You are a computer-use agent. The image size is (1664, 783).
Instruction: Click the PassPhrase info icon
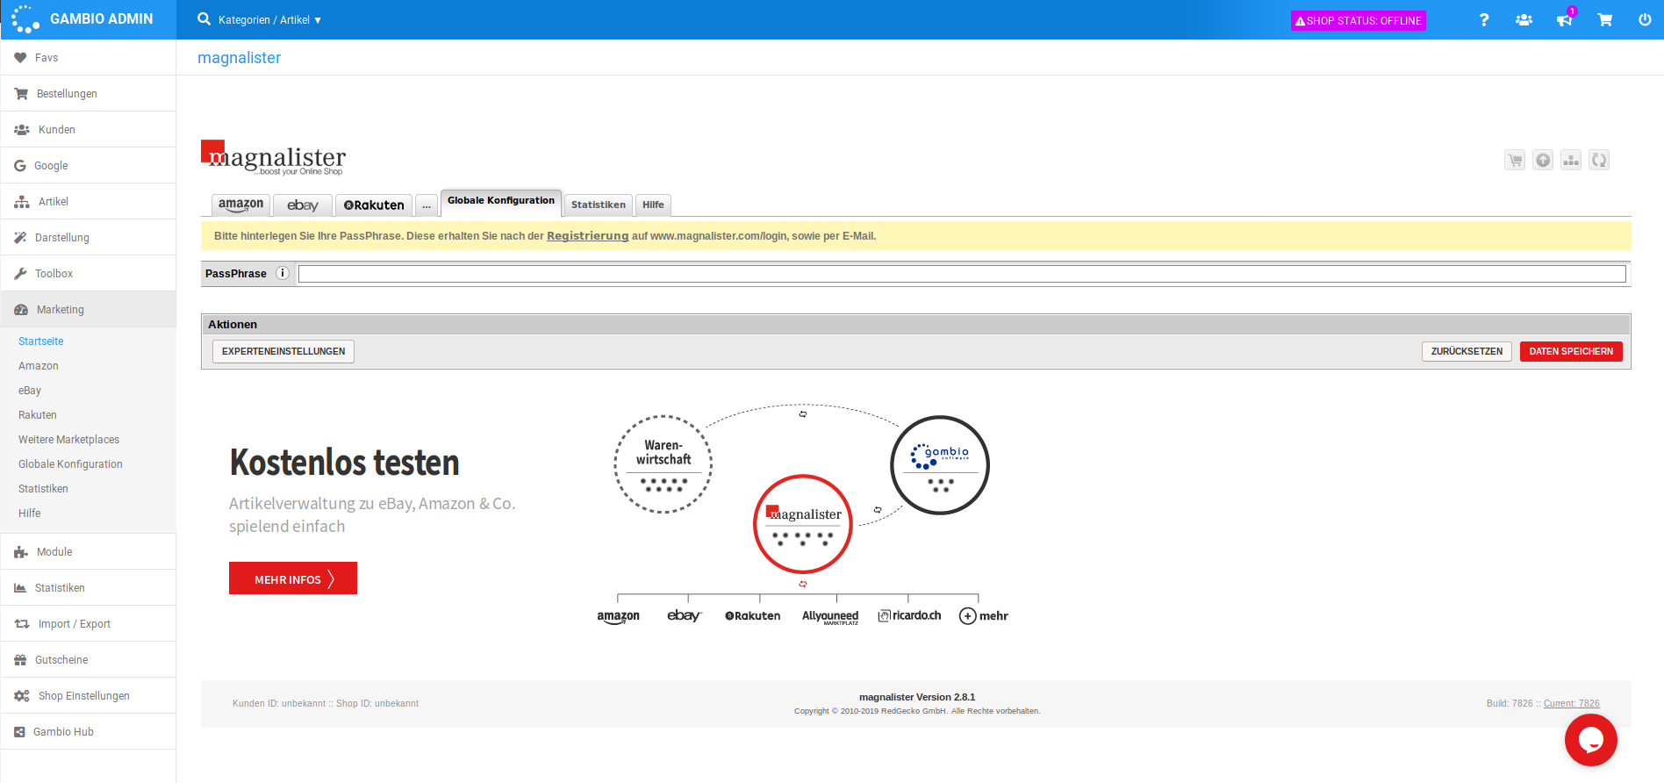[x=283, y=273]
